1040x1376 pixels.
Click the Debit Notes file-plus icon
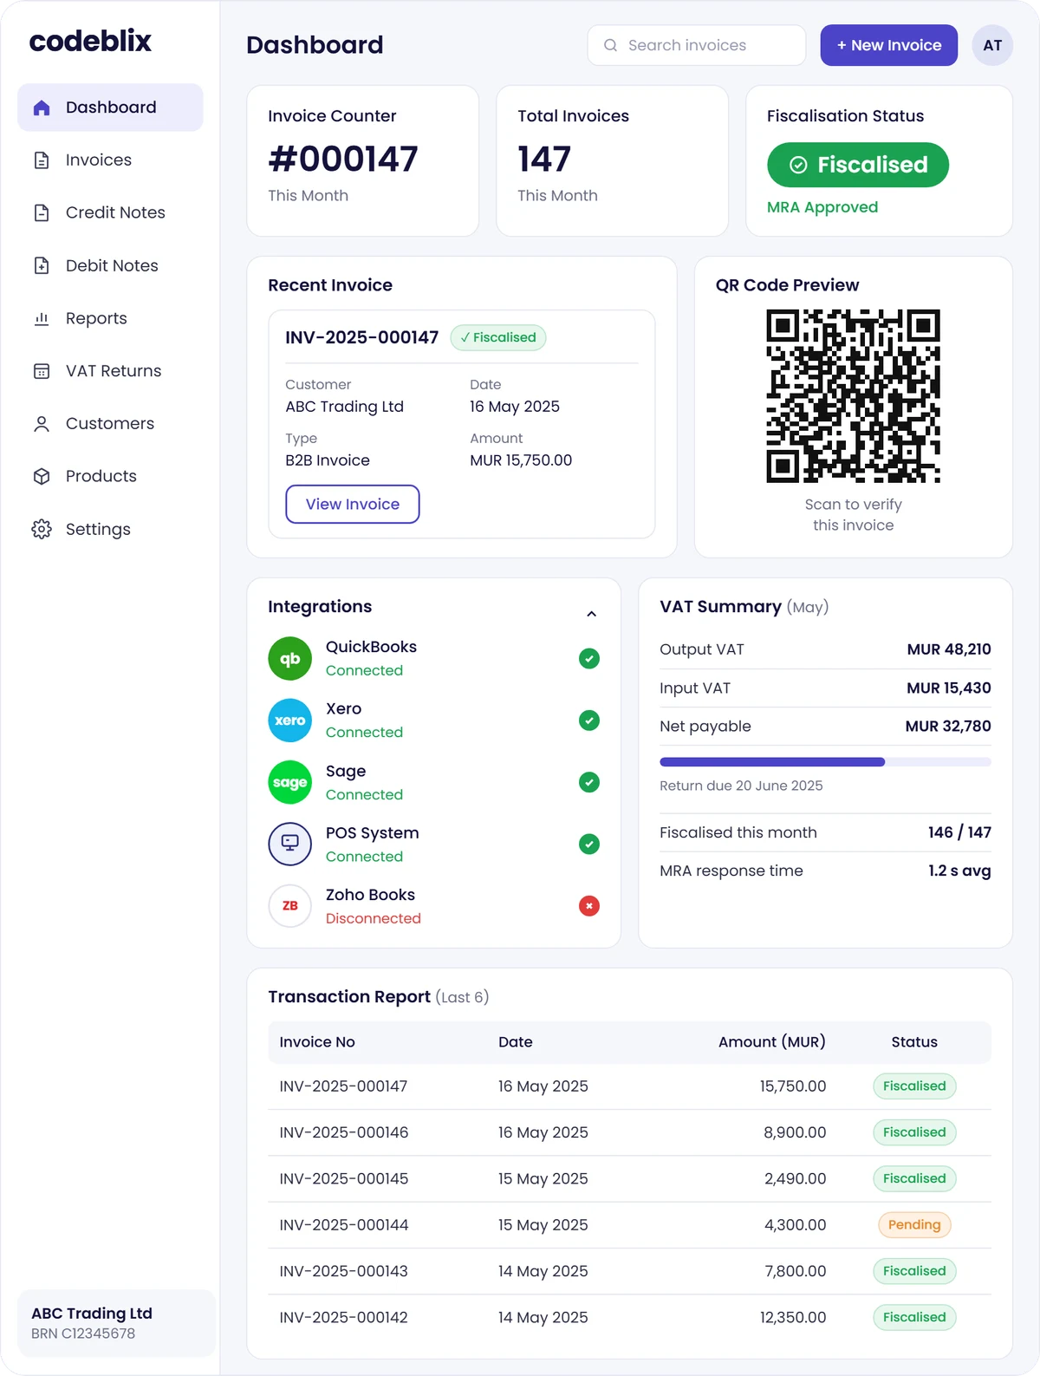(x=42, y=265)
